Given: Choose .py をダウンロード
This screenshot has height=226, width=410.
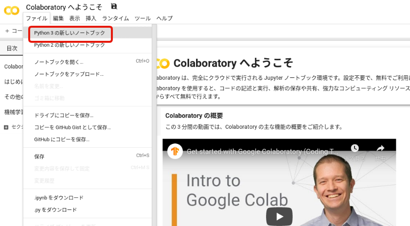Looking at the screenshot, I should pyautogui.click(x=88, y=210).
